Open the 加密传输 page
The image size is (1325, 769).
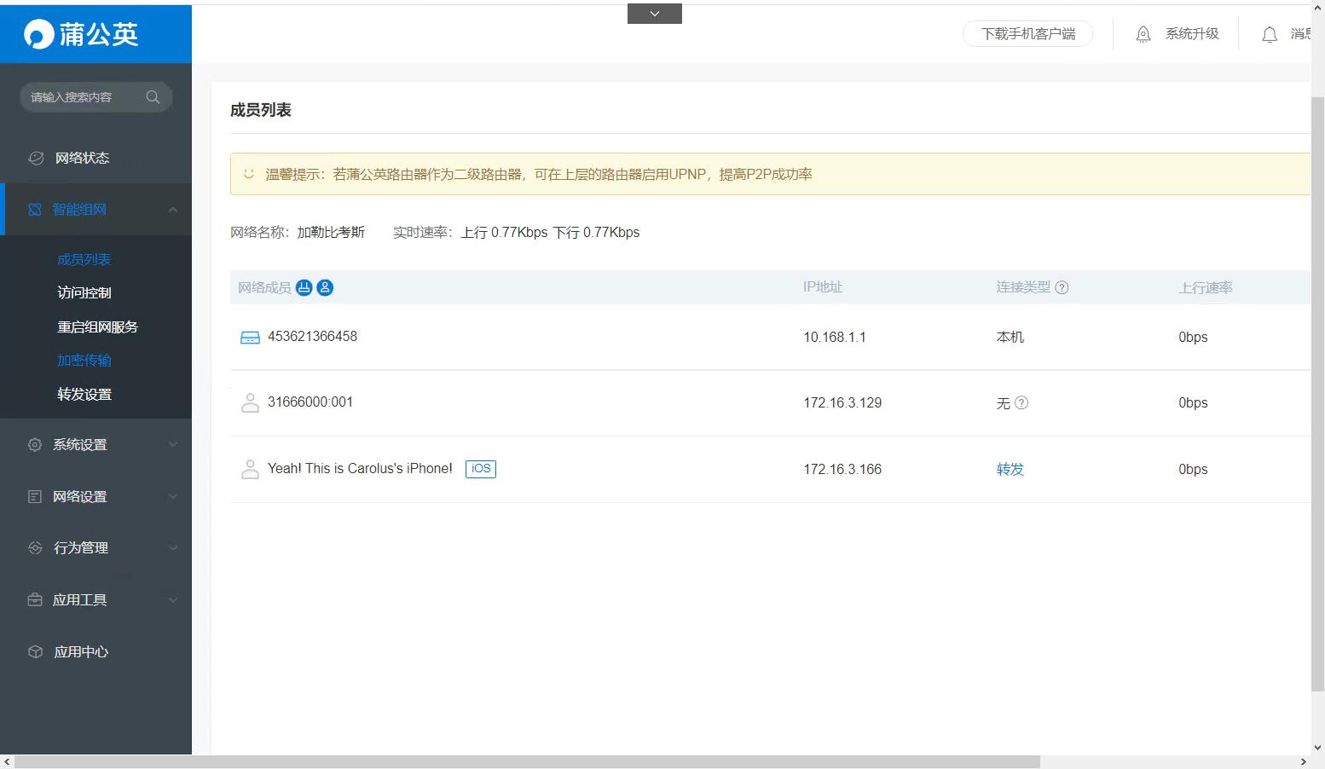tap(84, 360)
